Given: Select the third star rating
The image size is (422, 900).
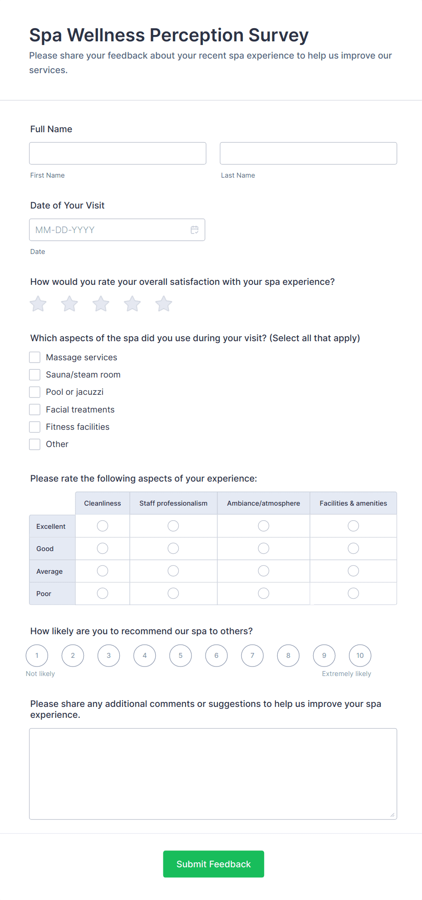Looking at the screenshot, I should 101,304.
